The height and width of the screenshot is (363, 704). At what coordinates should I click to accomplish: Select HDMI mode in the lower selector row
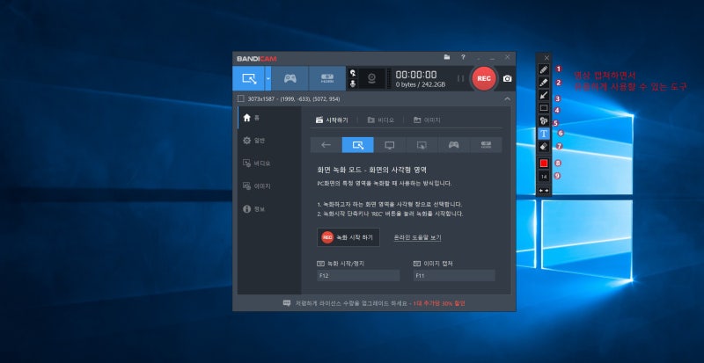pyautogui.click(x=486, y=145)
